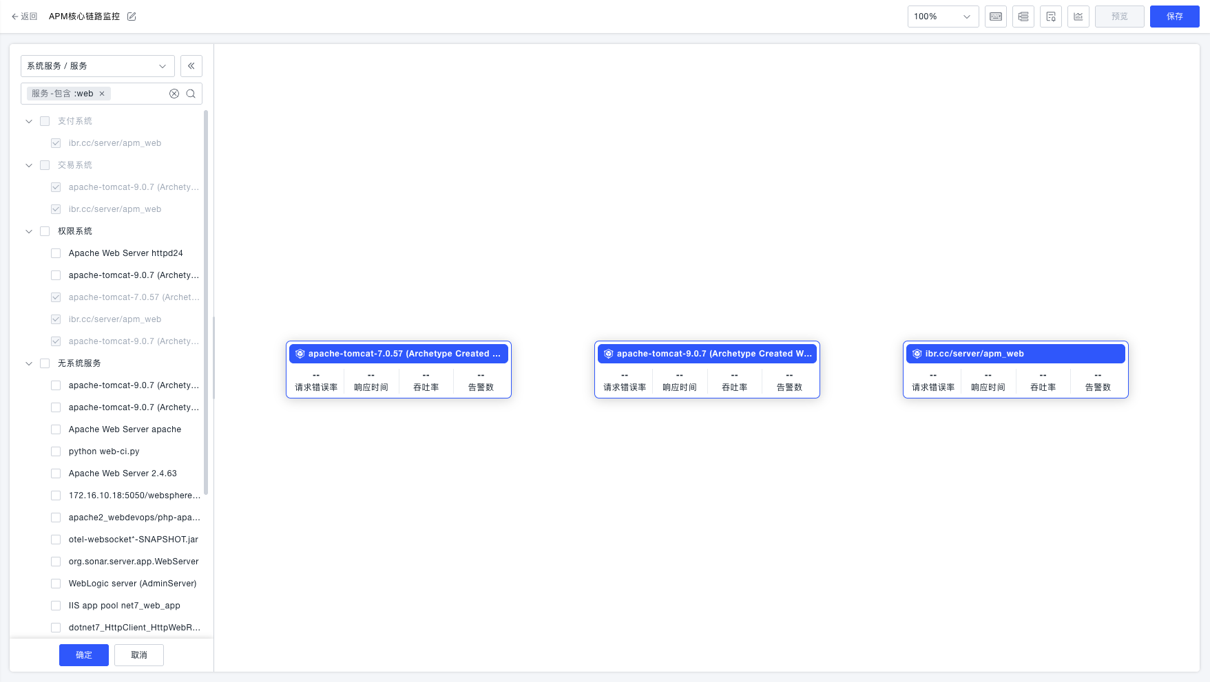Image resolution: width=1210 pixels, height=682 pixels.
Task: Collapse the 无系统服务 tree group
Action: 29,363
